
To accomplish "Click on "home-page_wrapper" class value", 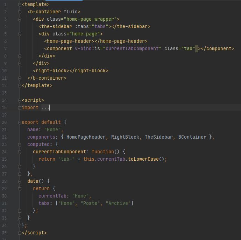I will click(x=90, y=19).
